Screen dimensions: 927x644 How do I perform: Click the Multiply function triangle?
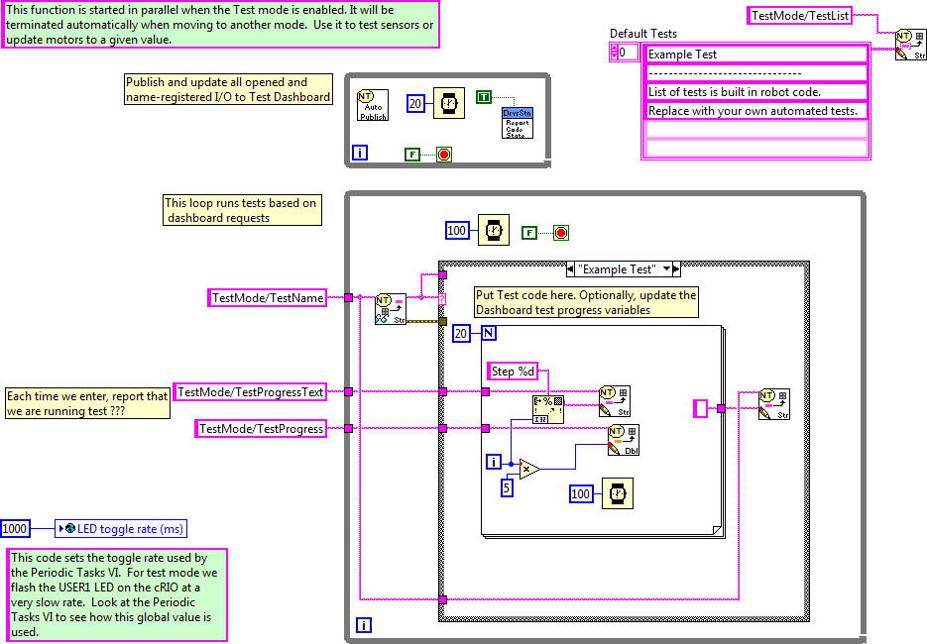pos(529,468)
